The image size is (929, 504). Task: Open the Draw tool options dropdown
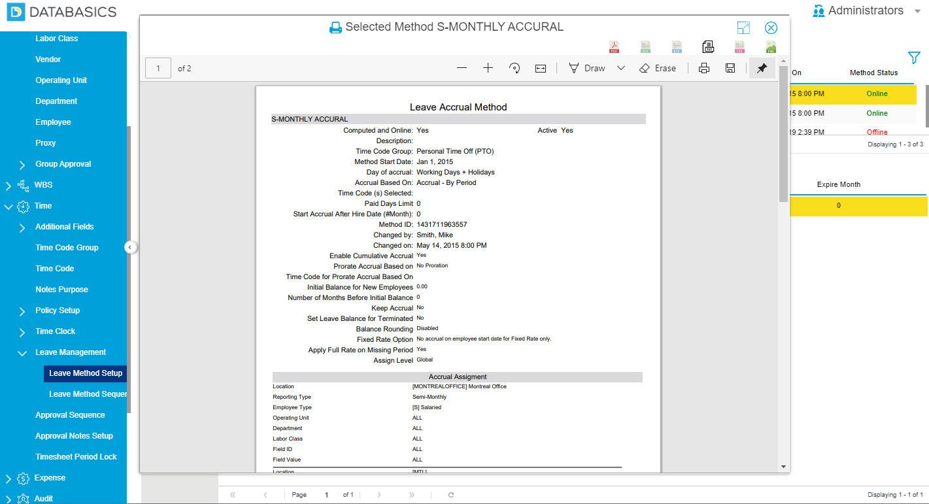tap(621, 68)
